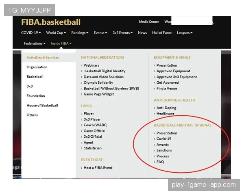Open the Hall of Fame page

coord(162,32)
